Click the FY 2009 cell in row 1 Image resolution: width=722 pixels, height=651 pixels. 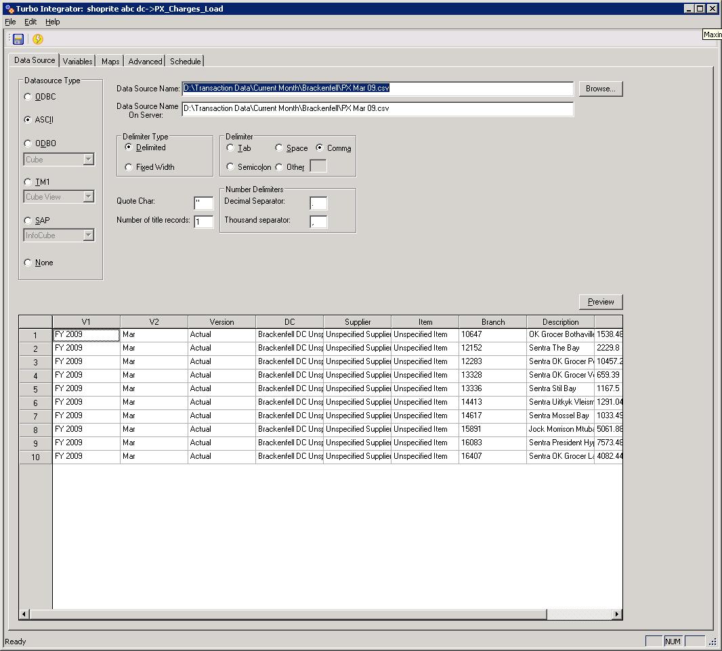coord(86,334)
